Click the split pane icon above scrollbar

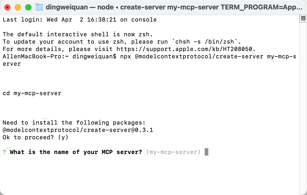click(x=303, y=19)
